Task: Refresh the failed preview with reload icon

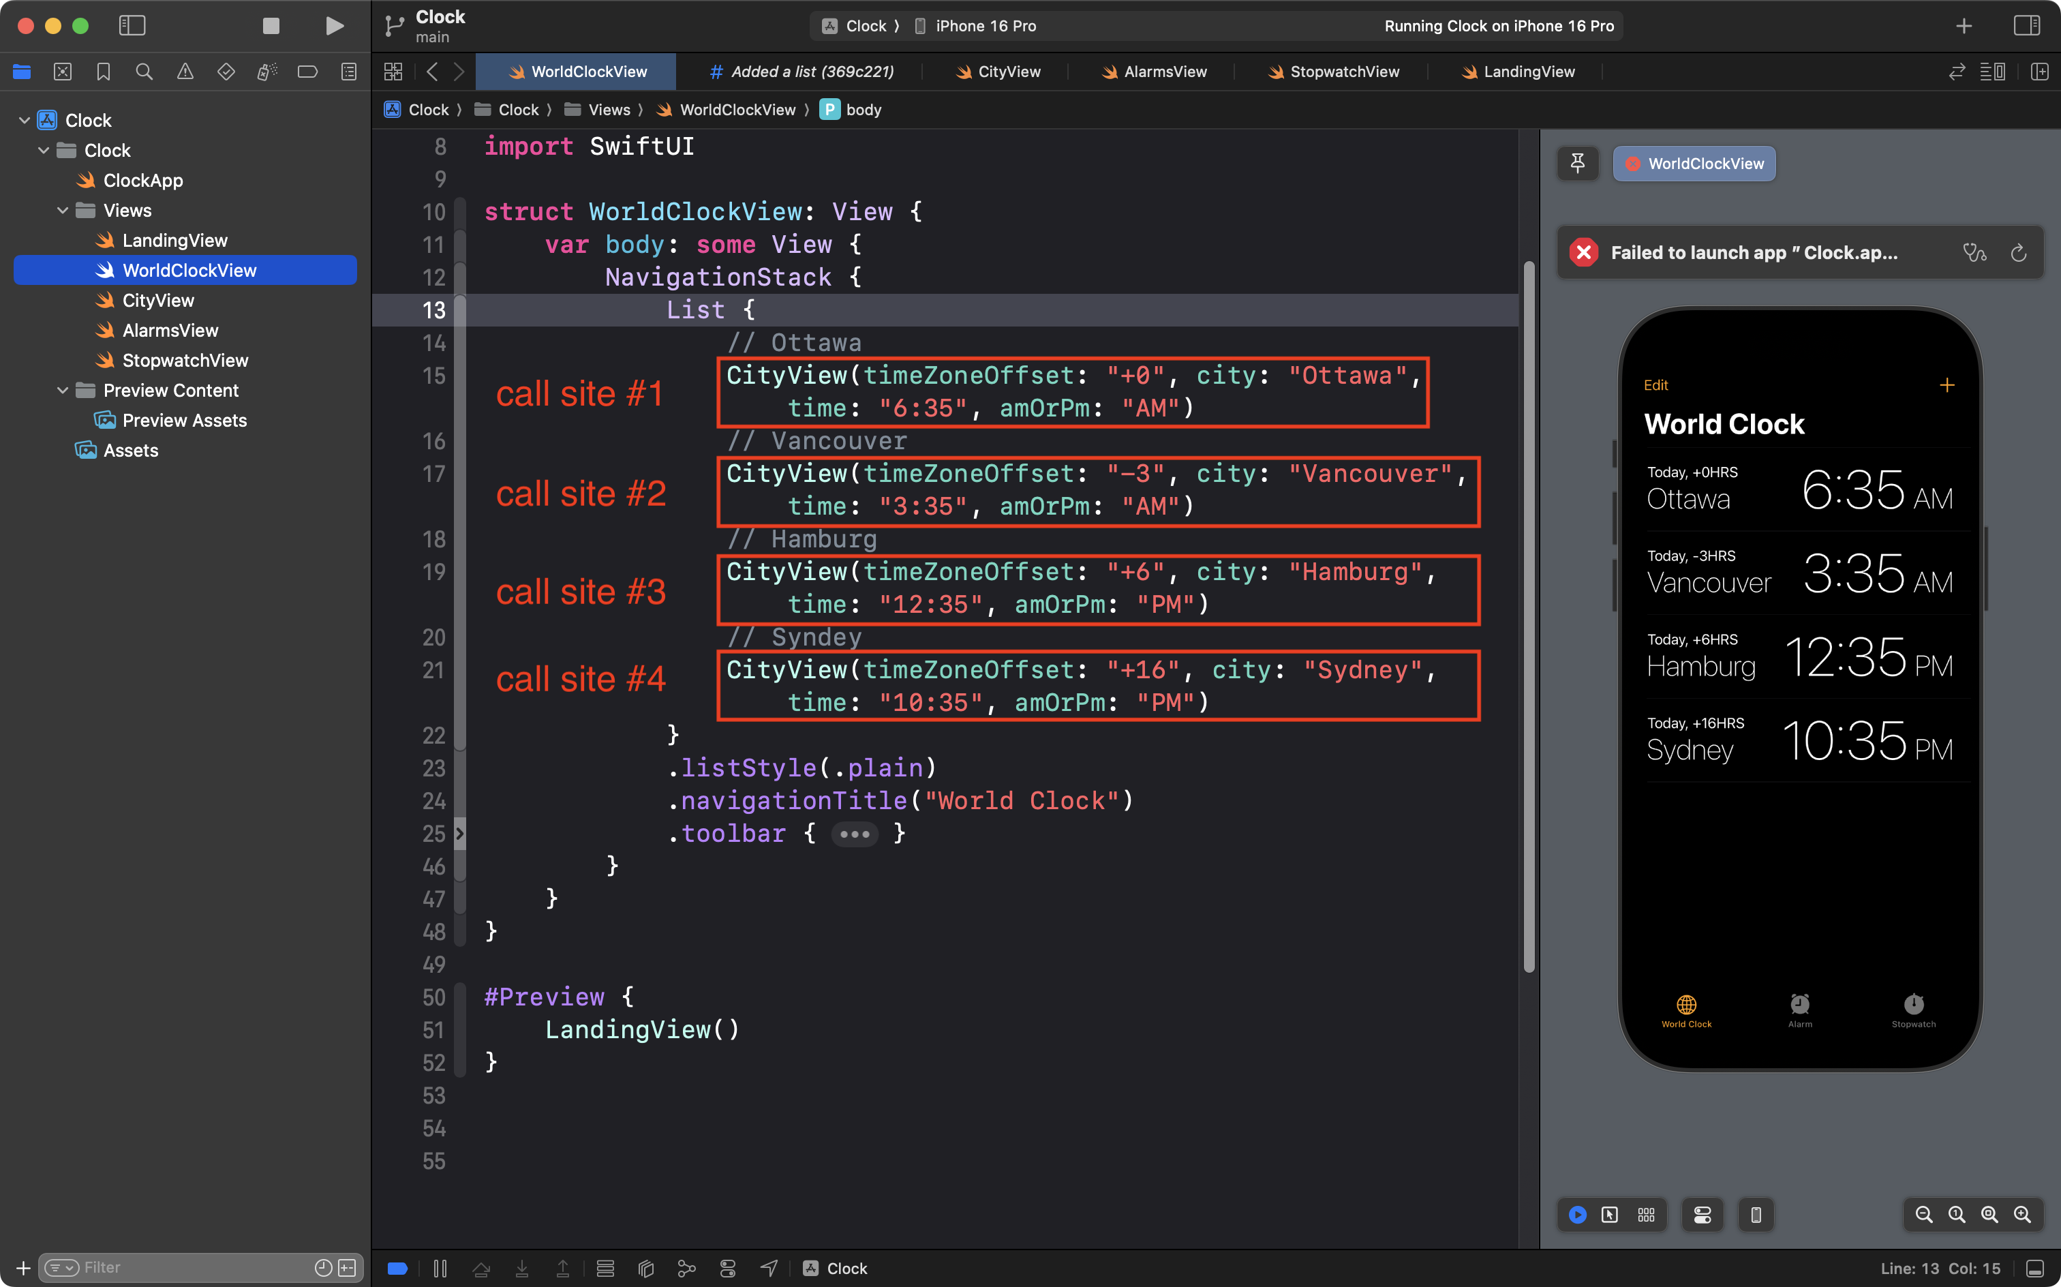Action: coord(2017,253)
